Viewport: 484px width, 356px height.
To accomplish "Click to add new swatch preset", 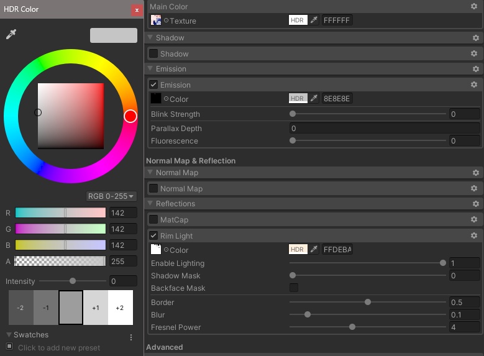I will click(x=59, y=348).
